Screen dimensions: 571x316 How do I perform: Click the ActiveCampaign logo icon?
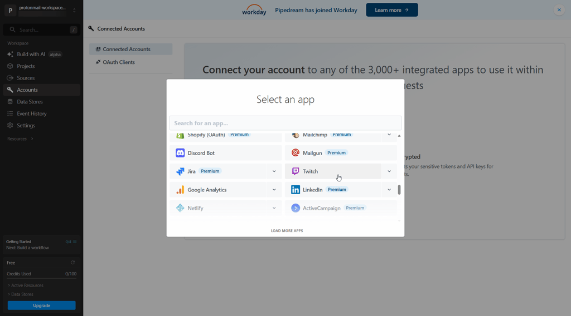(296, 208)
